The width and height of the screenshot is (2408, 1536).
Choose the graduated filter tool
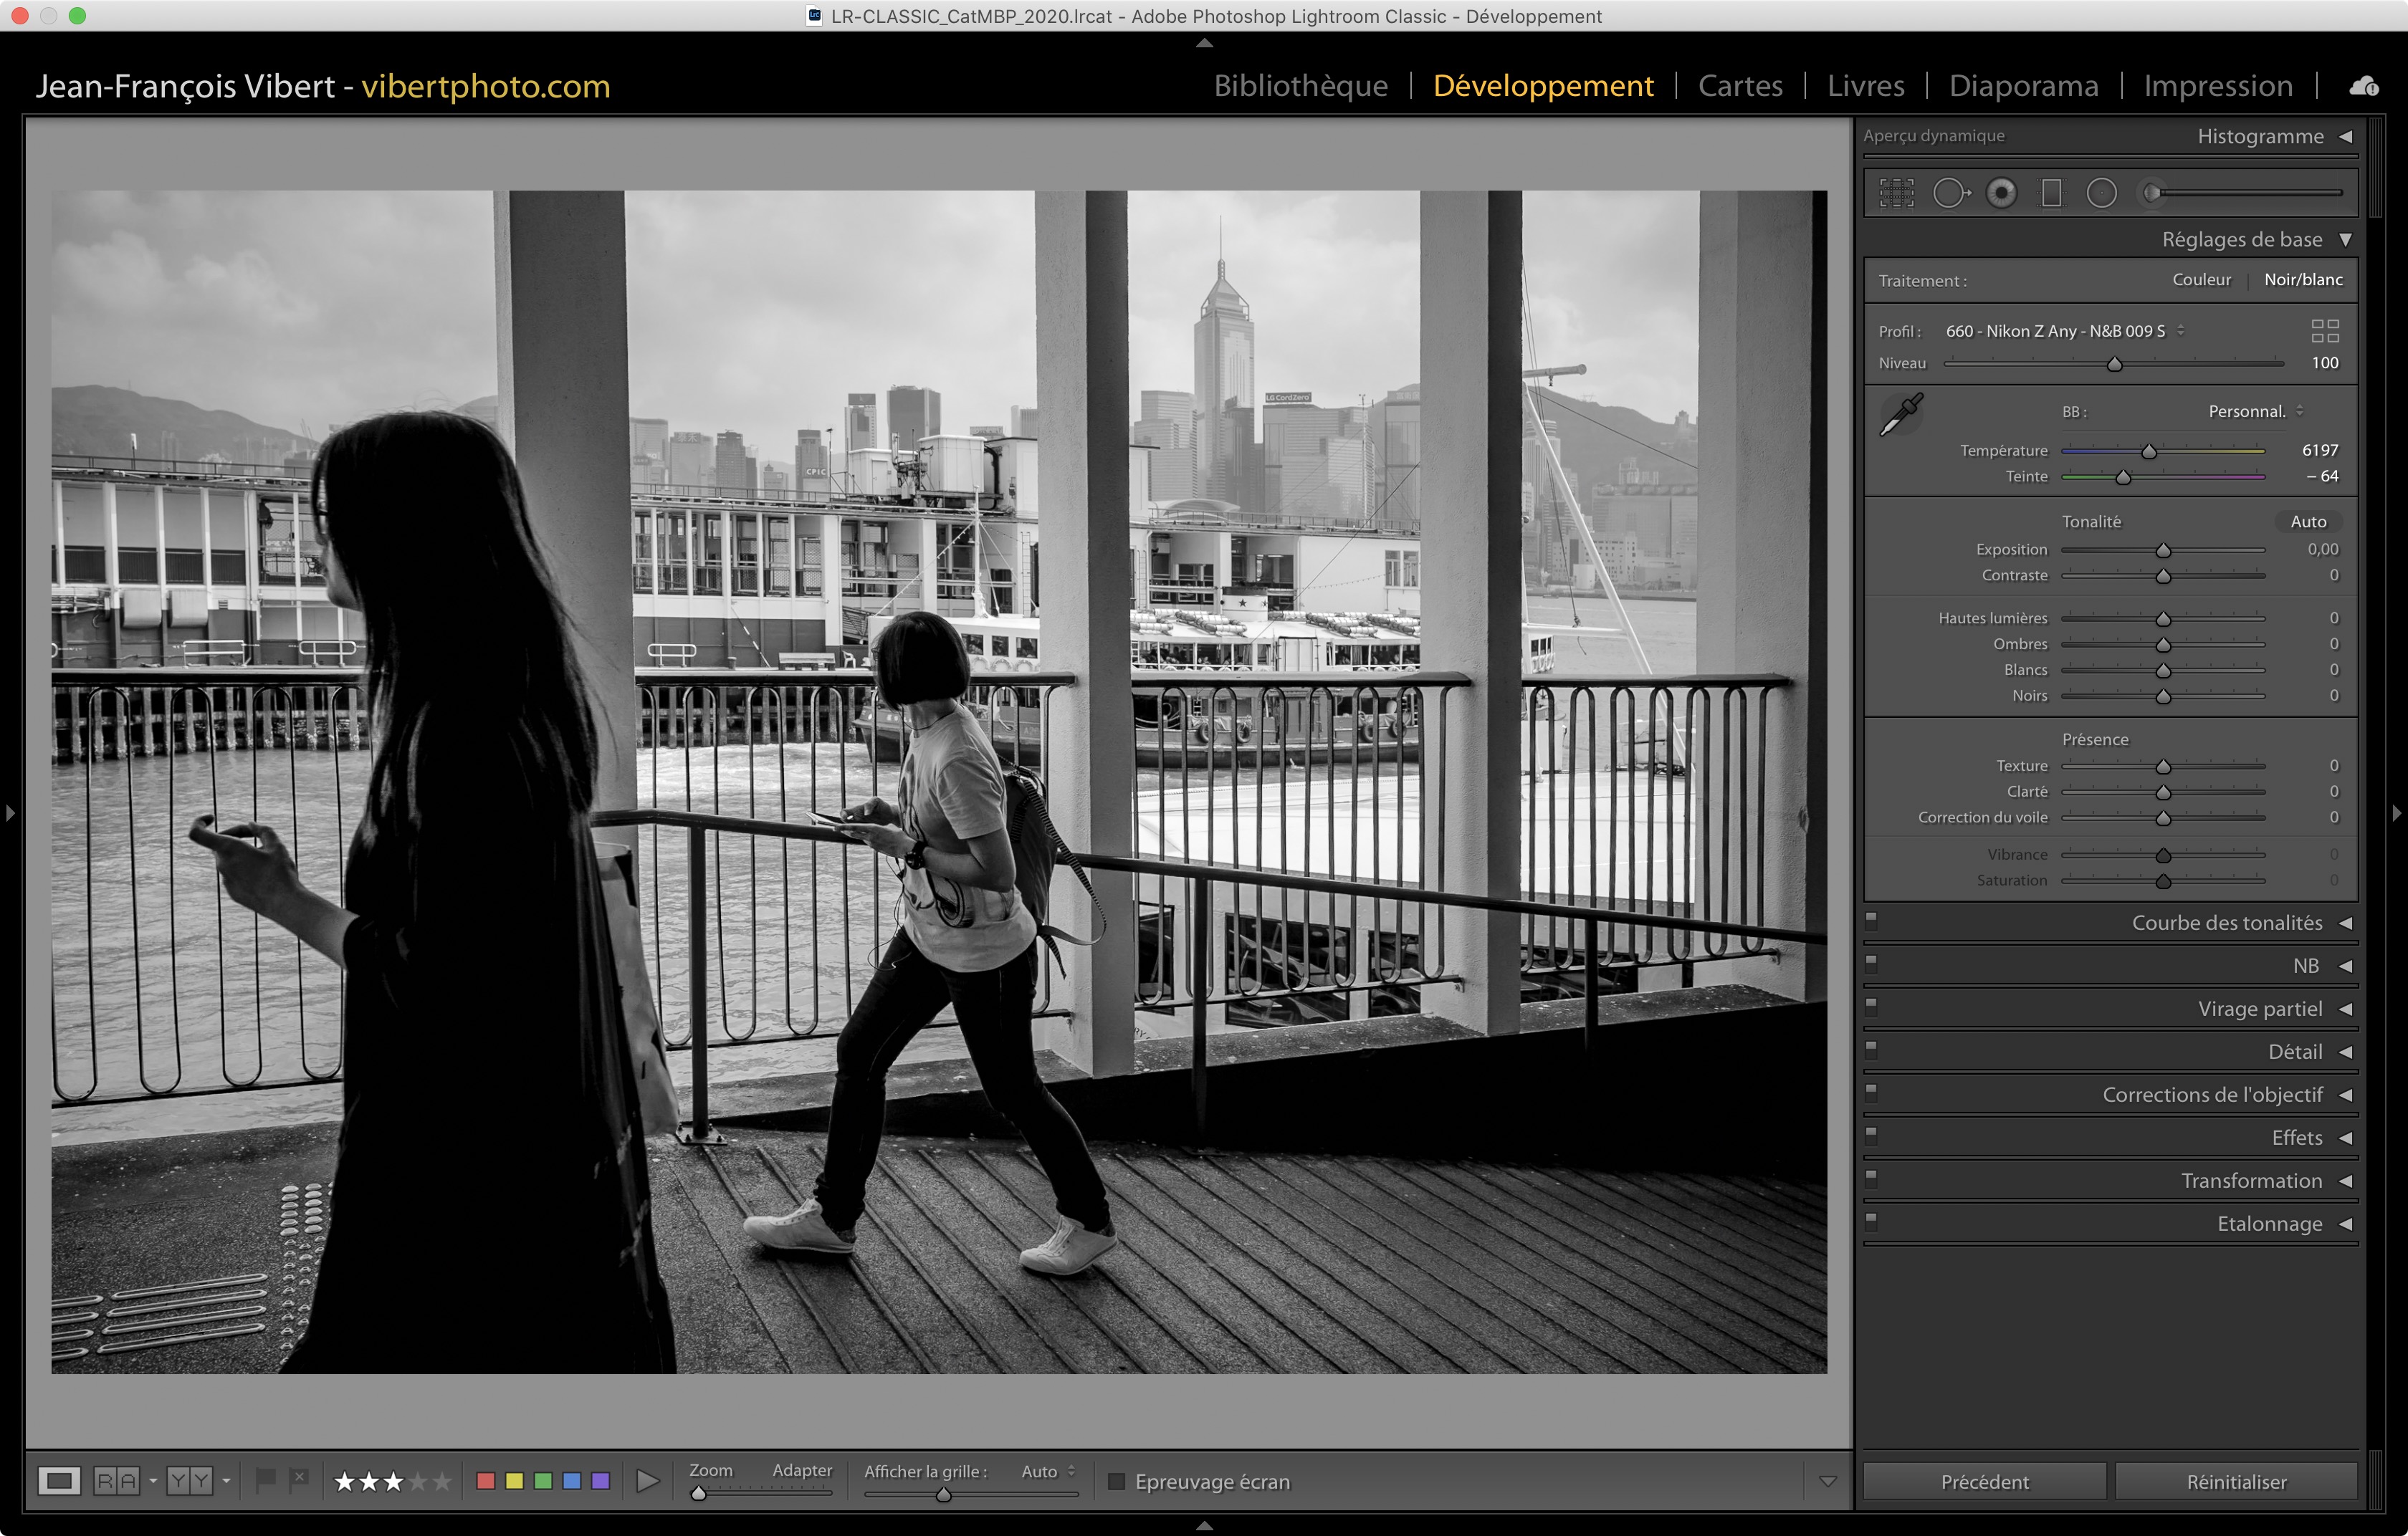[2051, 193]
